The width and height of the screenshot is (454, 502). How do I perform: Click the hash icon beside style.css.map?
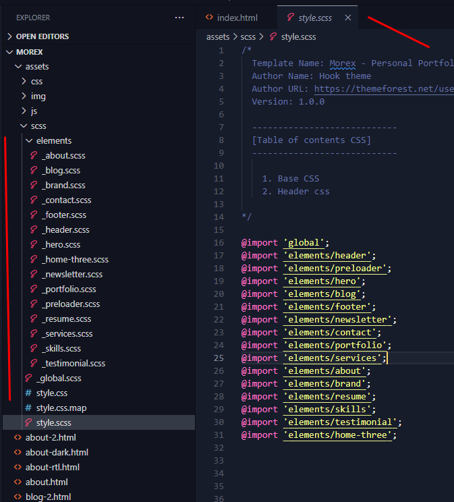click(x=28, y=408)
